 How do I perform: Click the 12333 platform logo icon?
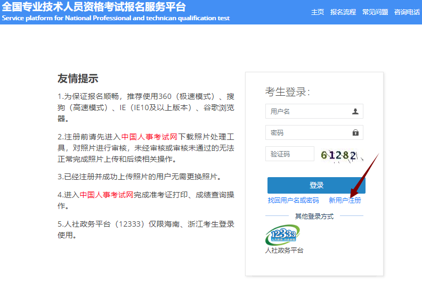click(x=282, y=235)
